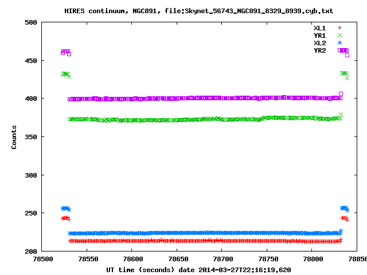Click the XL1 legend label
This screenshot has width=367, height=275.
coord(320,28)
